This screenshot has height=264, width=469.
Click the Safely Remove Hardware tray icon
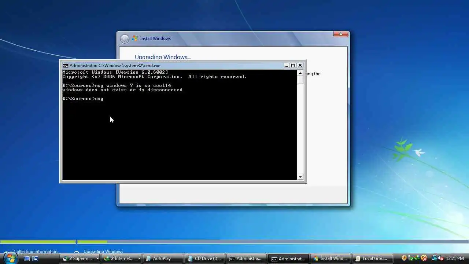point(410,258)
